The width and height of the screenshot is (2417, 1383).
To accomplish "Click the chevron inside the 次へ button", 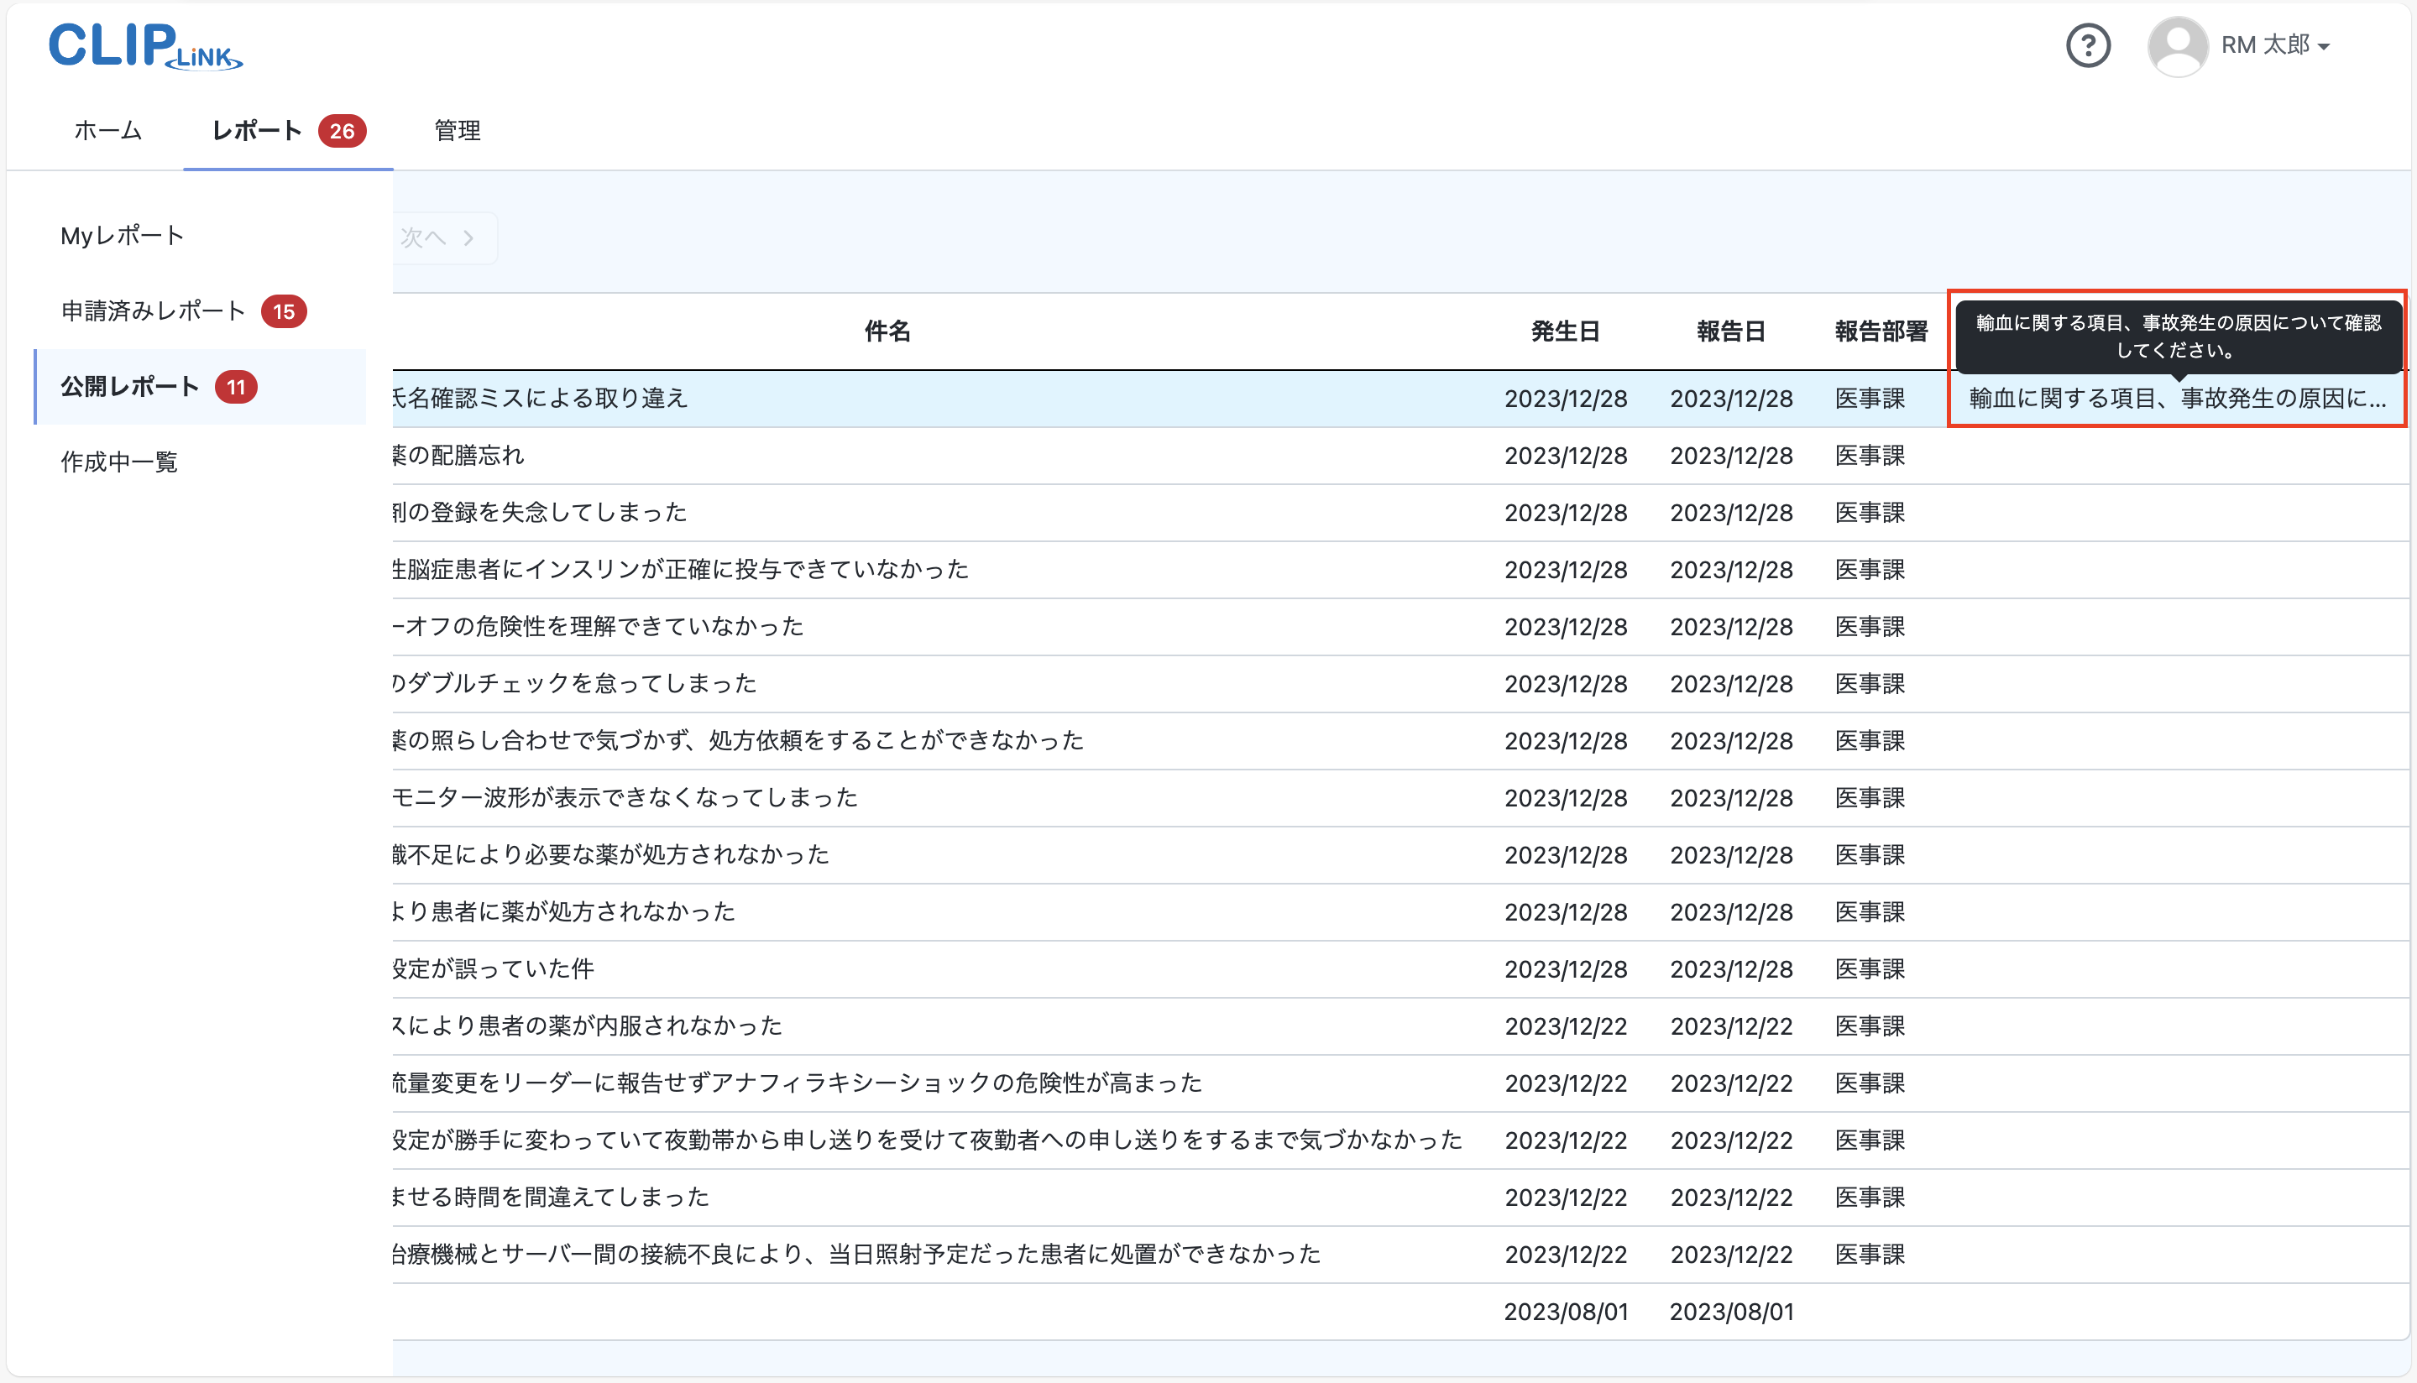I will click(x=468, y=237).
